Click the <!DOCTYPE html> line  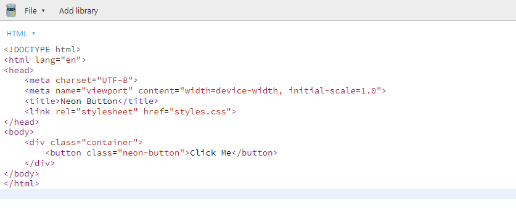(x=43, y=50)
